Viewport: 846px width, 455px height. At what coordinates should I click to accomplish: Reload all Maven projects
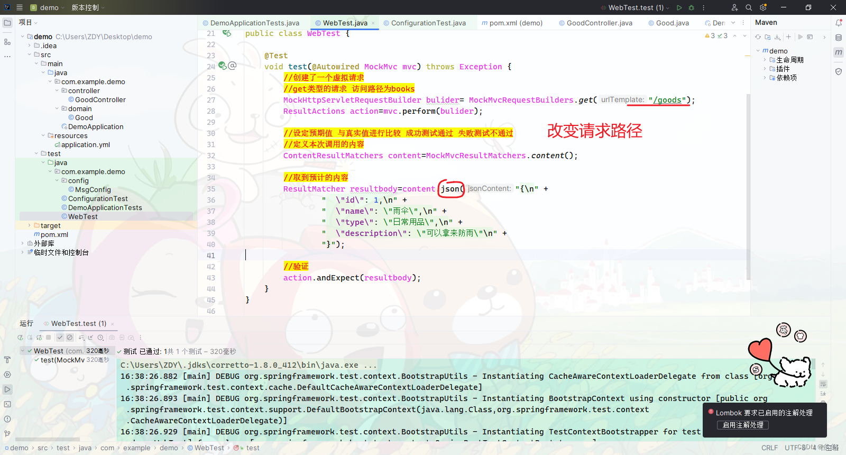pos(758,37)
